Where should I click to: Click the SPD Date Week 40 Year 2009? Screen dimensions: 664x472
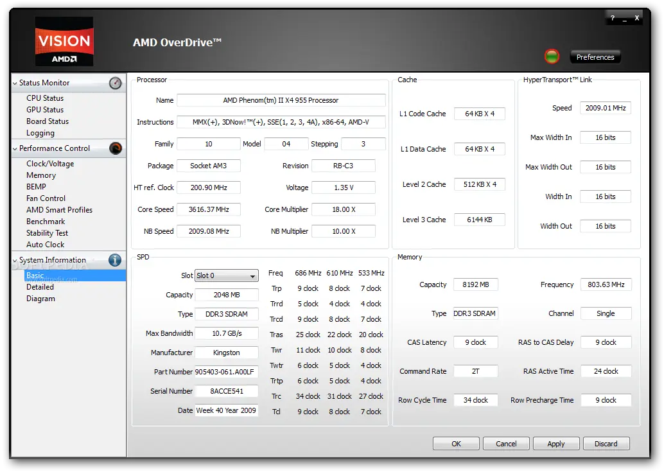pos(227,410)
